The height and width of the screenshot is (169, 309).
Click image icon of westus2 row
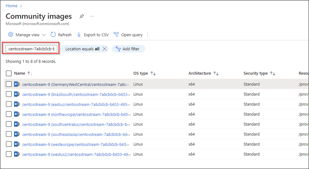pos(17,154)
